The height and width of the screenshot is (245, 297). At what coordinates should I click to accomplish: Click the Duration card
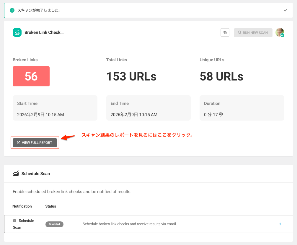point(242,108)
